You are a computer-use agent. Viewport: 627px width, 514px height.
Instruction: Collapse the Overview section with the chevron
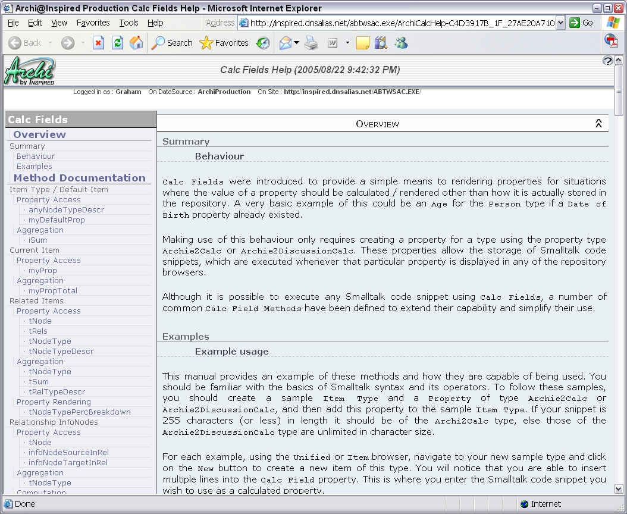600,123
